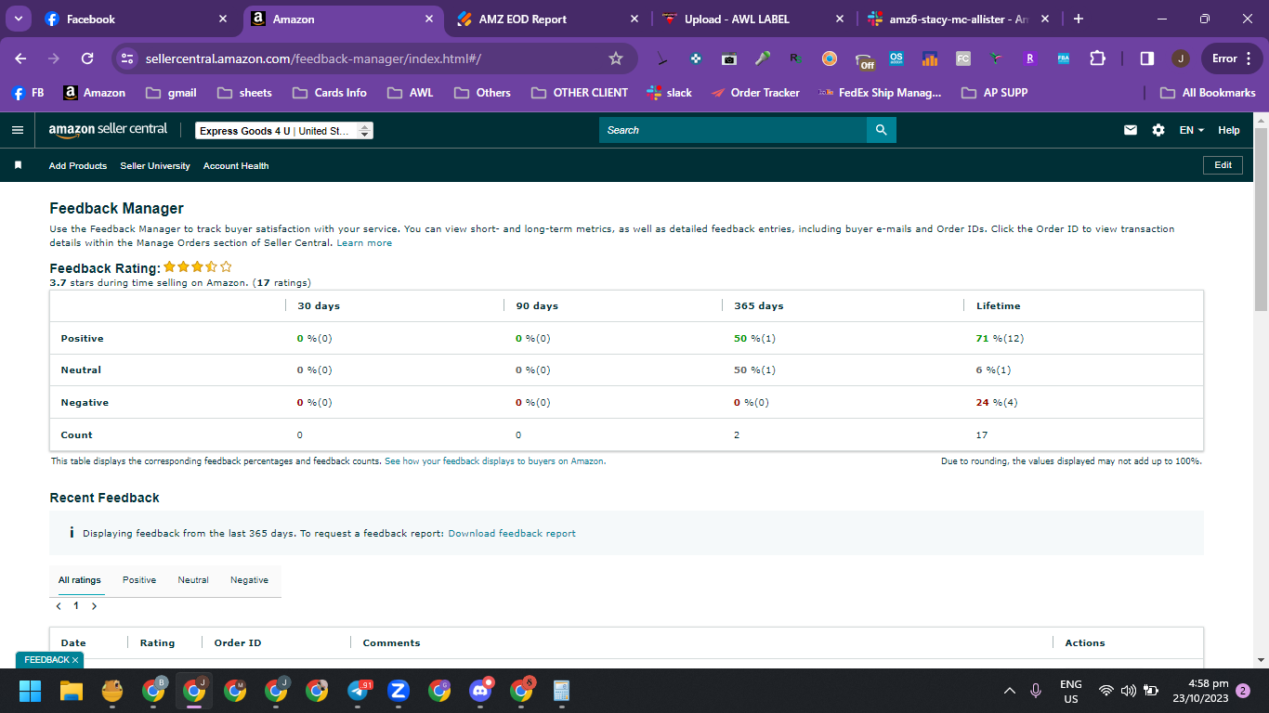Select the Positive feedback tab
1269x713 pixels.
(x=139, y=580)
